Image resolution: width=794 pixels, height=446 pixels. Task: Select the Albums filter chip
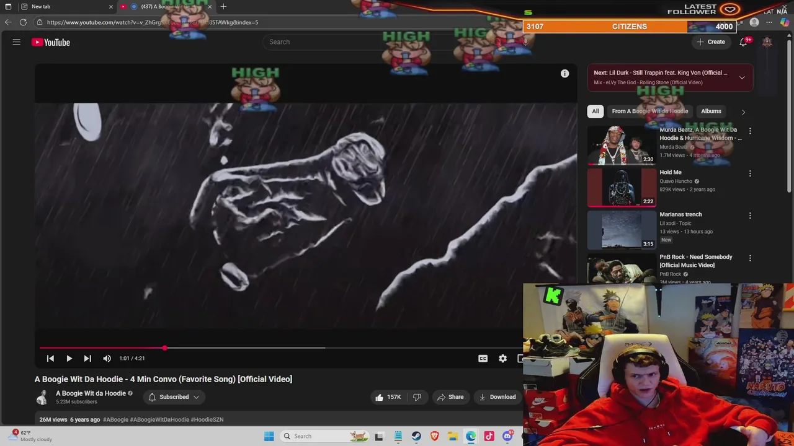click(711, 111)
